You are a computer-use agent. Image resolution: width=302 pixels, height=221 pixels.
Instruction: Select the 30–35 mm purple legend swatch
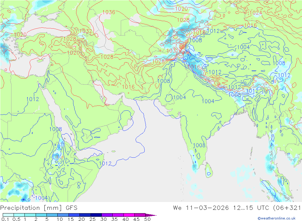[x=107, y=215]
